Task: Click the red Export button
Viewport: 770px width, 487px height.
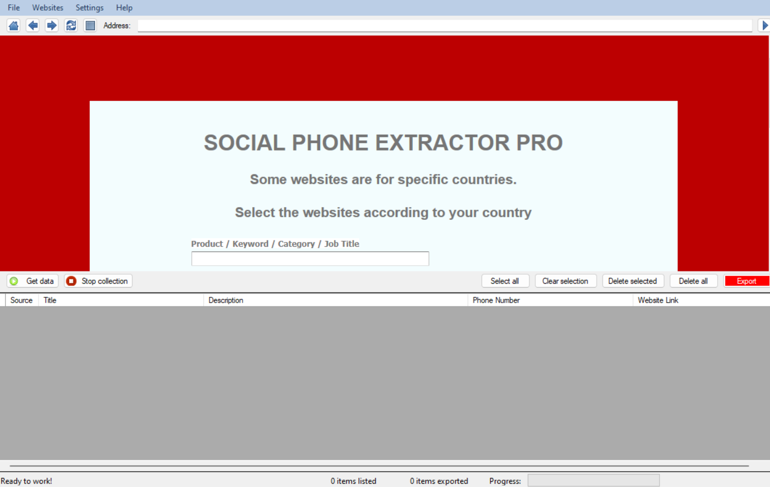Action: point(746,281)
